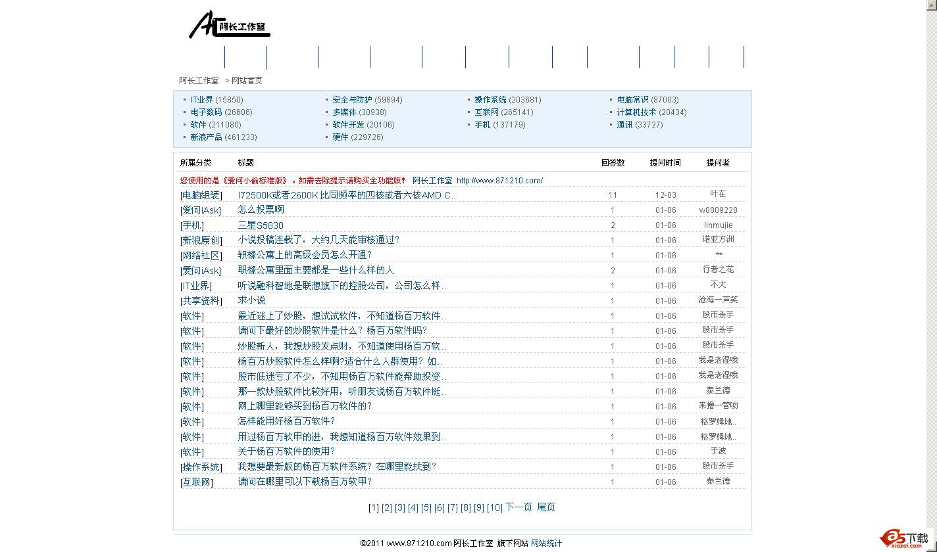
Task: Open the 计算机技术 category
Action: 636,112
